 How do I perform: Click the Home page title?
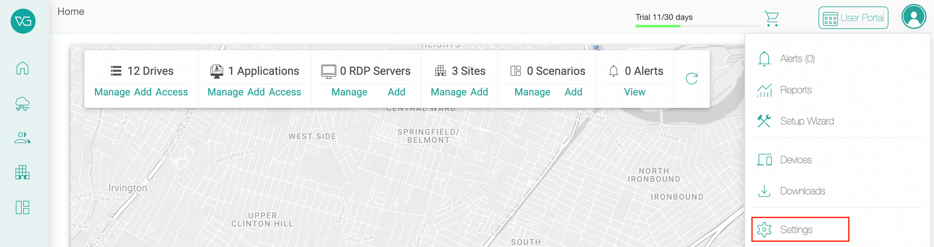(x=71, y=12)
